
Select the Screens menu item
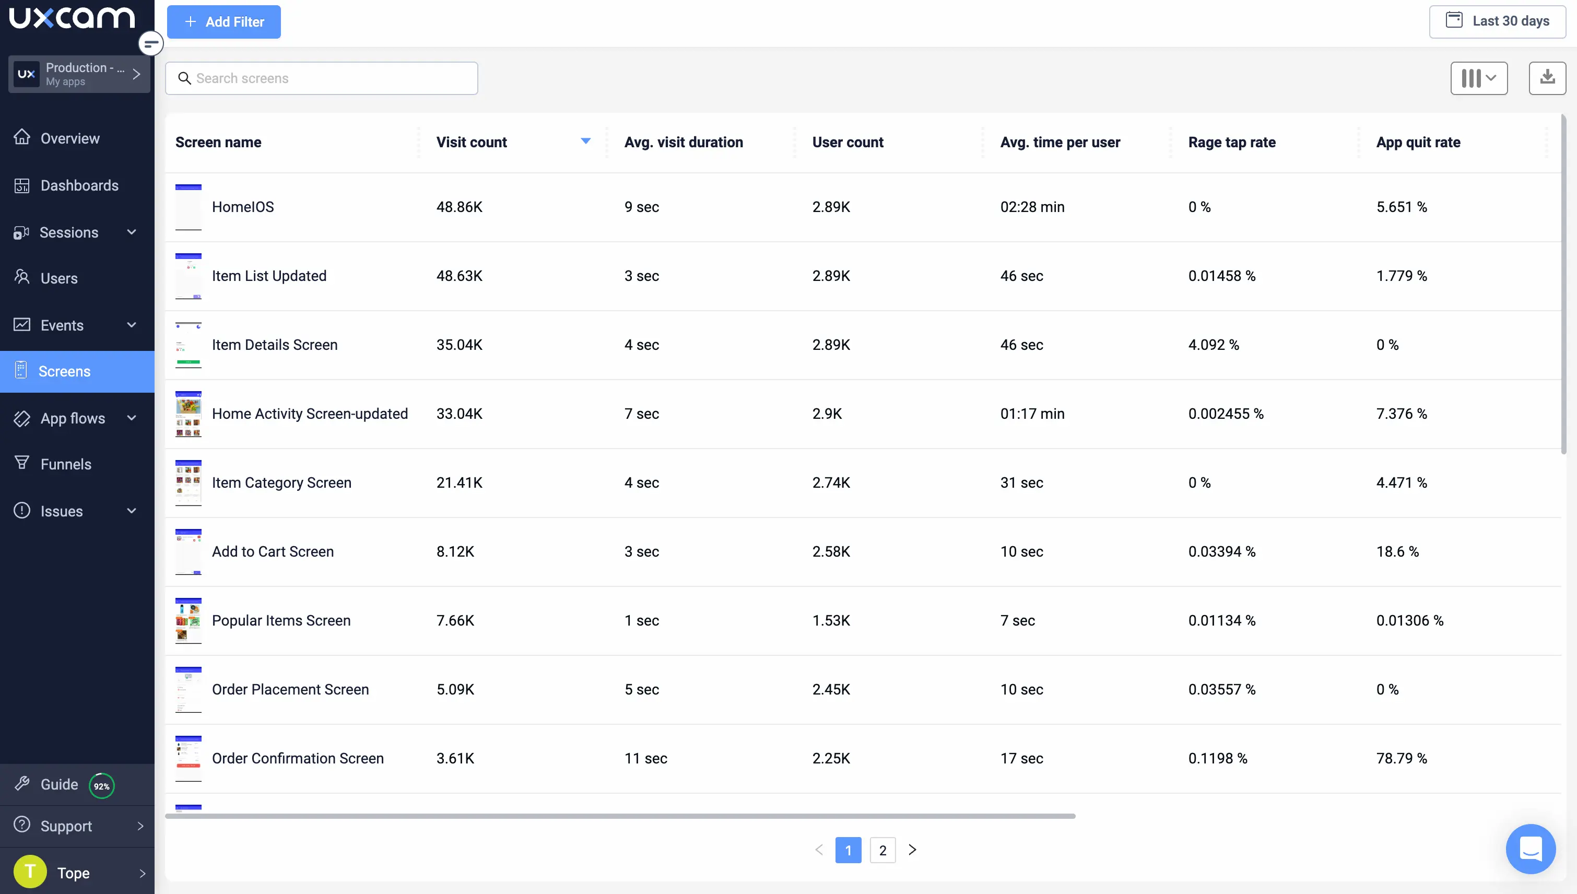pyautogui.click(x=64, y=371)
